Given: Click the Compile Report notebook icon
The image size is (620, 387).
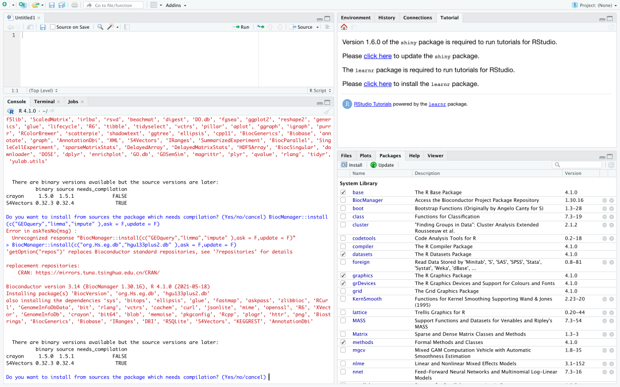Looking at the screenshot, I should [x=127, y=27].
